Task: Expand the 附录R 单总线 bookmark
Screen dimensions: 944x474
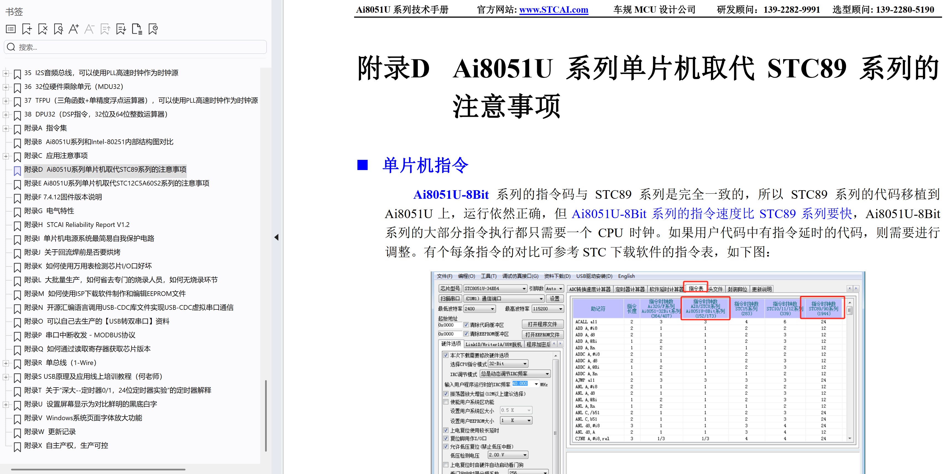Action: pos(6,363)
